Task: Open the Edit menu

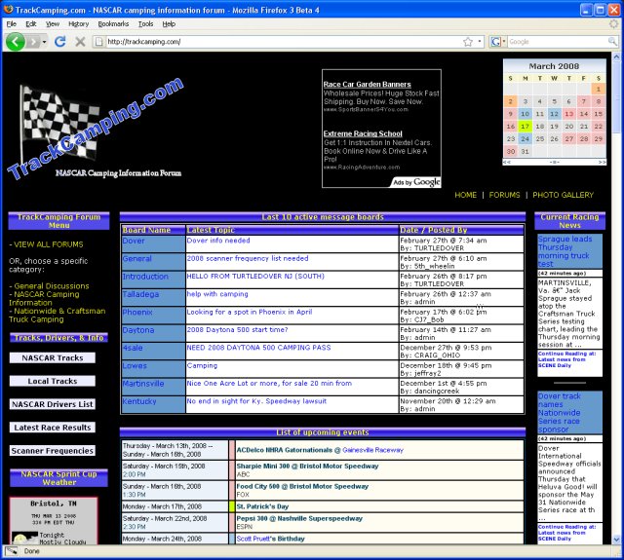Action: pos(31,23)
